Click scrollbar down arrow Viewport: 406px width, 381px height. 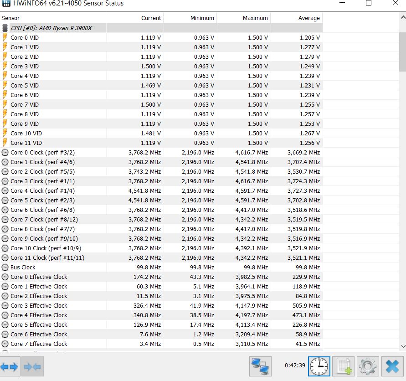click(x=403, y=346)
